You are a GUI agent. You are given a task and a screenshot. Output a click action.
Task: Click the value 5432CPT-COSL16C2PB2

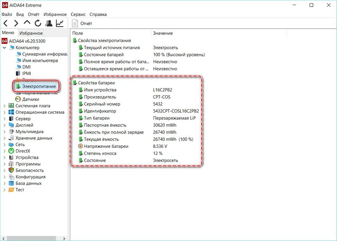pyautogui.click(x=176, y=111)
